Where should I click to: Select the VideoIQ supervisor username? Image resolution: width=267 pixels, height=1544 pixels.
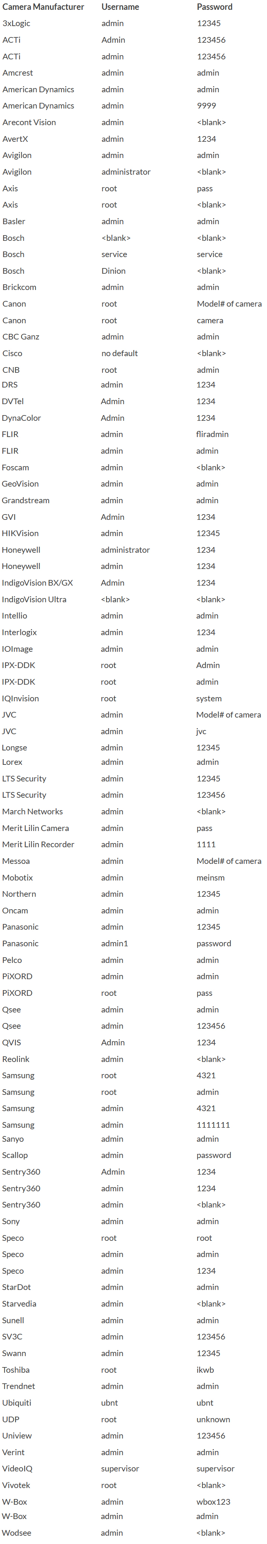pyautogui.click(x=120, y=1469)
